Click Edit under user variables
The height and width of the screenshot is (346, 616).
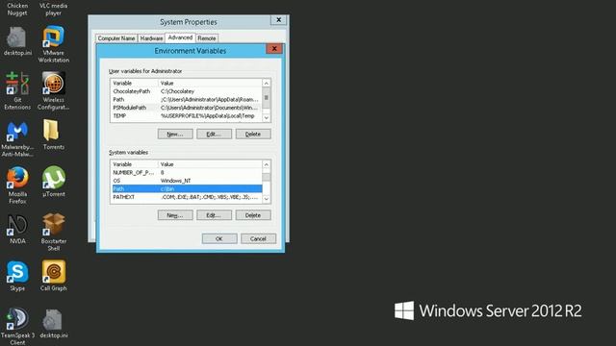(214, 134)
